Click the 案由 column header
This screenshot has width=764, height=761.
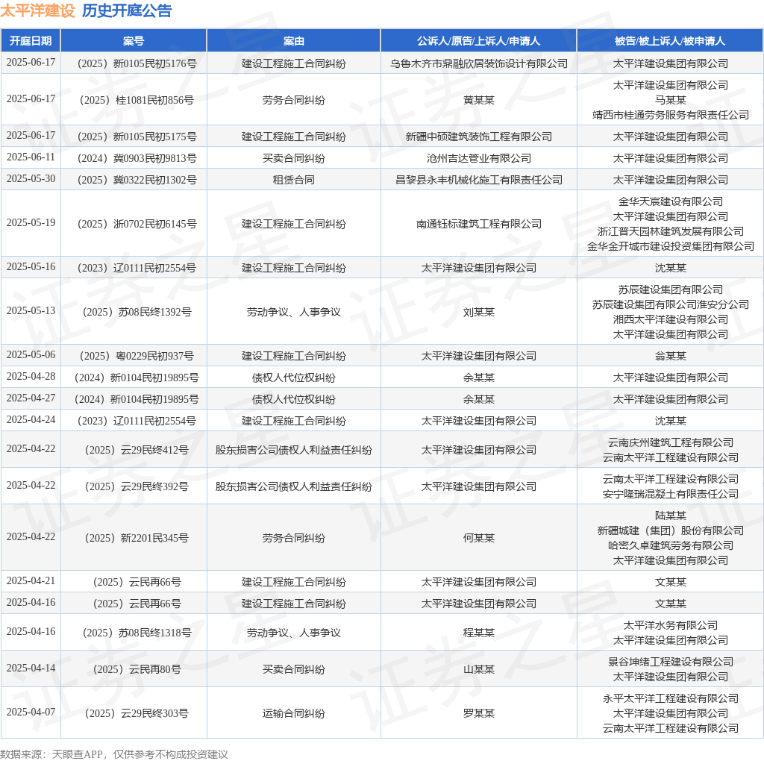(293, 41)
